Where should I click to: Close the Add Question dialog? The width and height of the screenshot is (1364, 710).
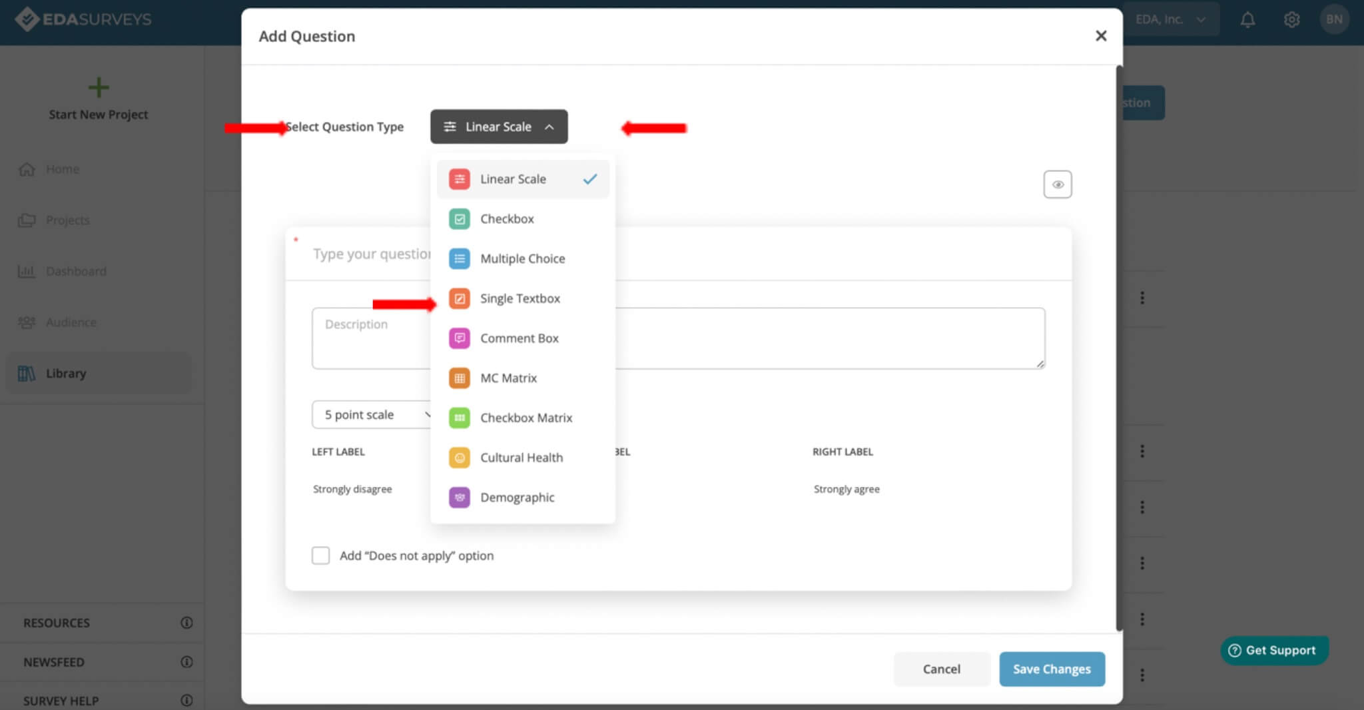pyautogui.click(x=1101, y=36)
